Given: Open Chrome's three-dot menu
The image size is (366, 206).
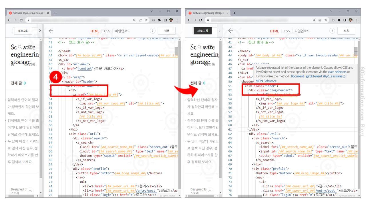Looking at the screenshot, I should pos(177,20).
